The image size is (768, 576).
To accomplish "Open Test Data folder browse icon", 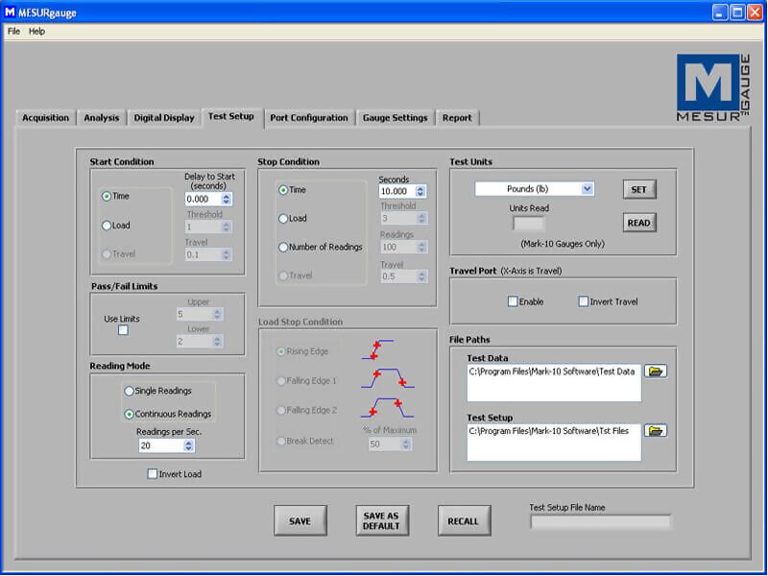I will tap(656, 372).
